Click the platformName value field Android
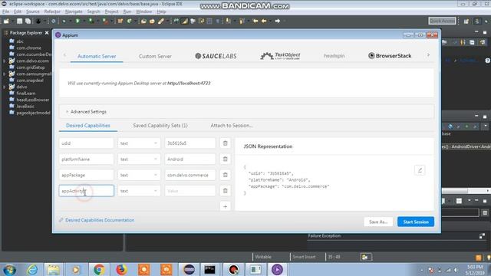This screenshot has height=276, width=491. pyautogui.click(x=189, y=159)
